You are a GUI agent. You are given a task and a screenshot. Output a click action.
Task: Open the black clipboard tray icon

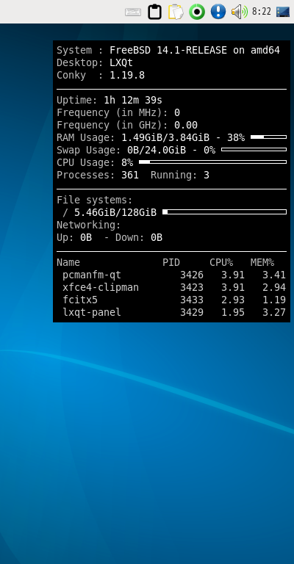[155, 12]
